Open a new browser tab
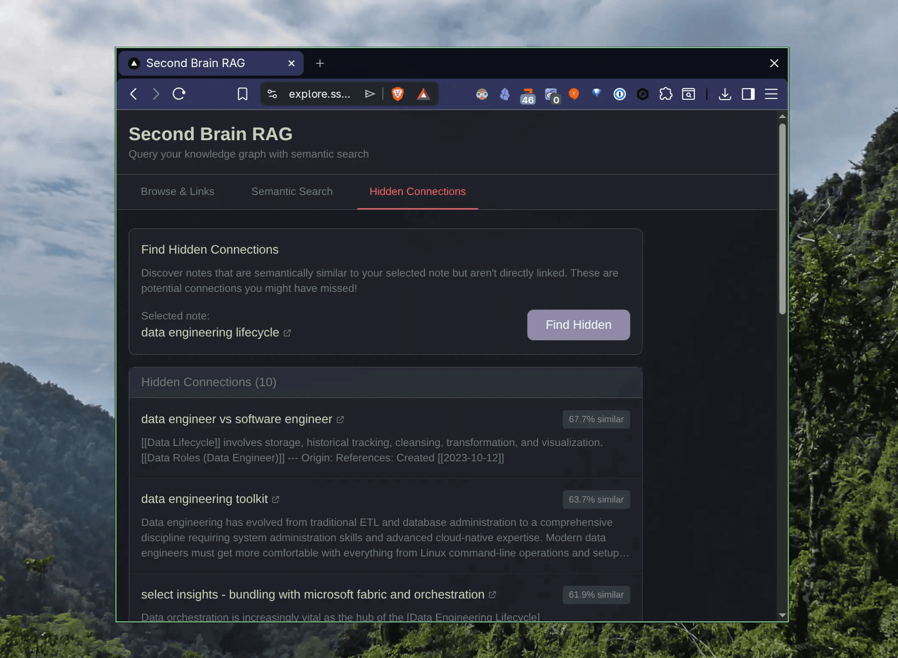 point(320,63)
